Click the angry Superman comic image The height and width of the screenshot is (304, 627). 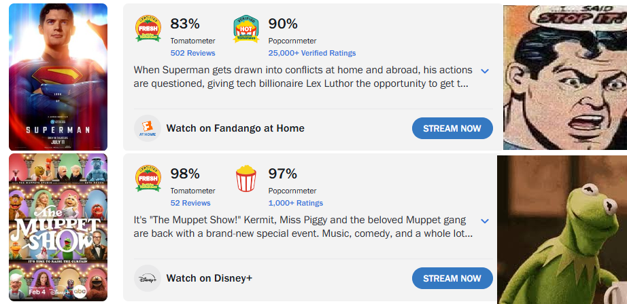click(564, 77)
